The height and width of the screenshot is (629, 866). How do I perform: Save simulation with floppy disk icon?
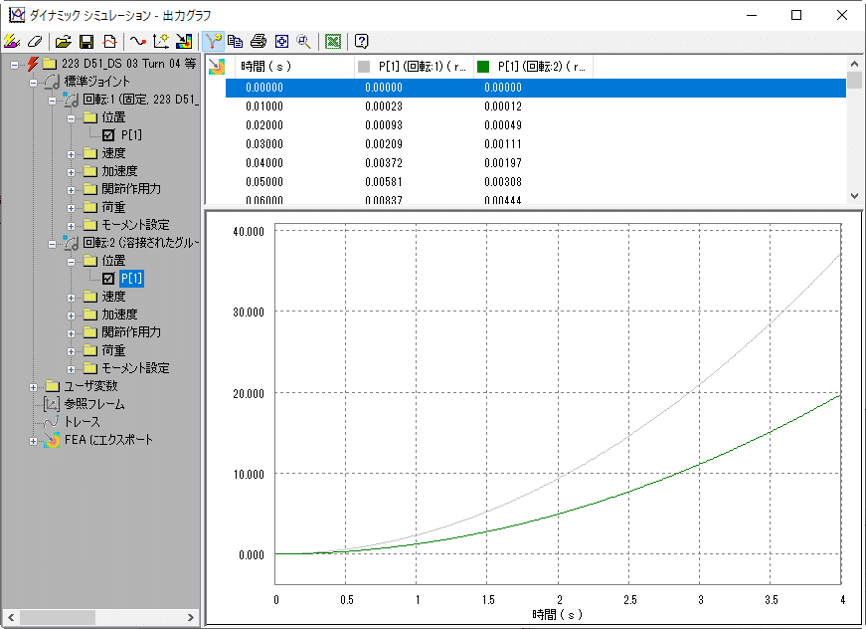(x=87, y=42)
